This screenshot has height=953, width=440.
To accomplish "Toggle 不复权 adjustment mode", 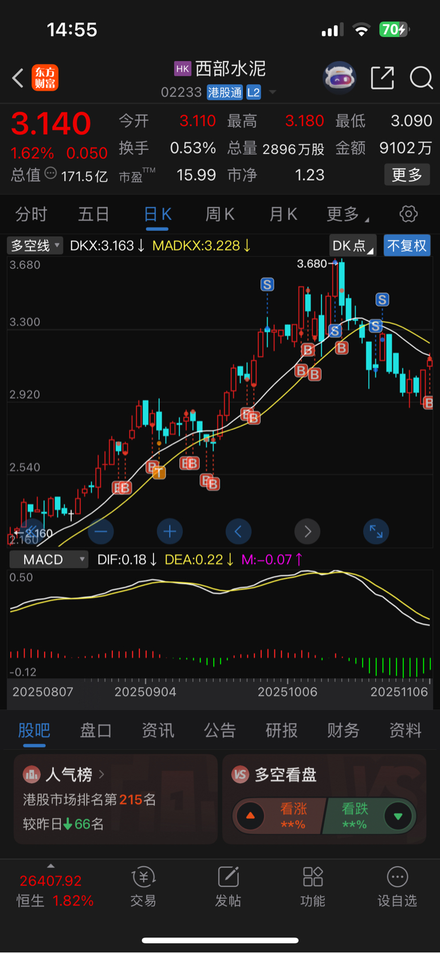I will [407, 246].
